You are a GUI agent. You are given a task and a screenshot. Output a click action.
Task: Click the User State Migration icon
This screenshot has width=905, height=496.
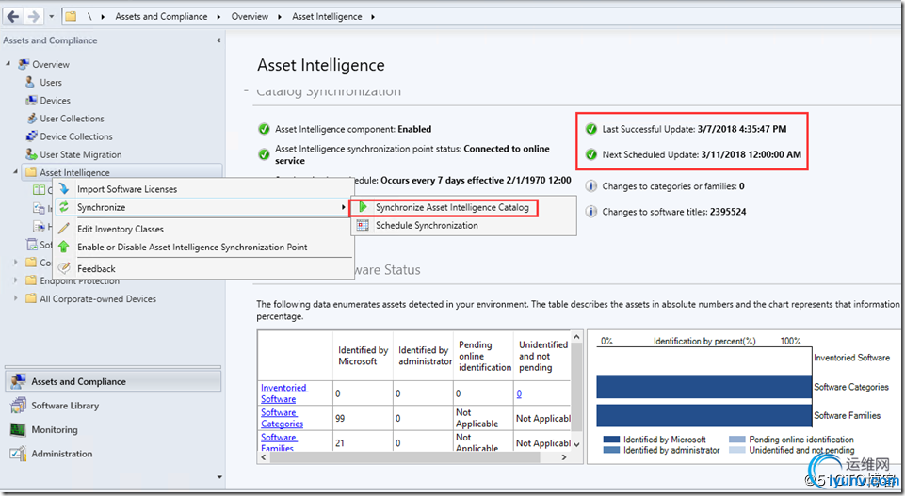click(x=31, y=154)
